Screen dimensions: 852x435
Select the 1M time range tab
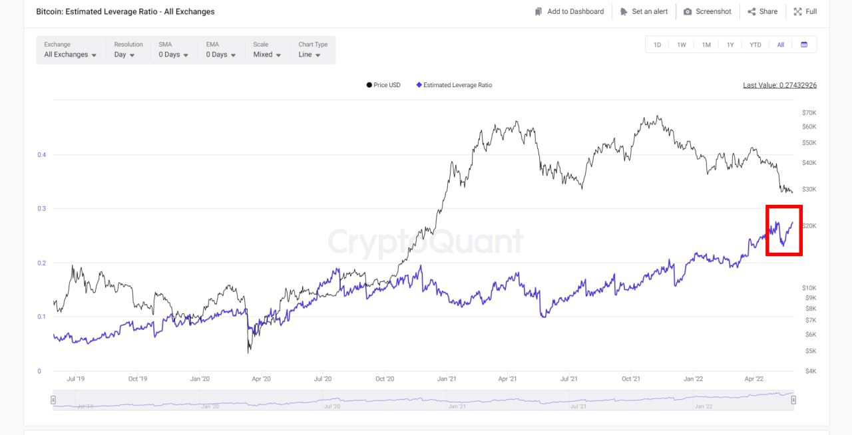(706, 45)
